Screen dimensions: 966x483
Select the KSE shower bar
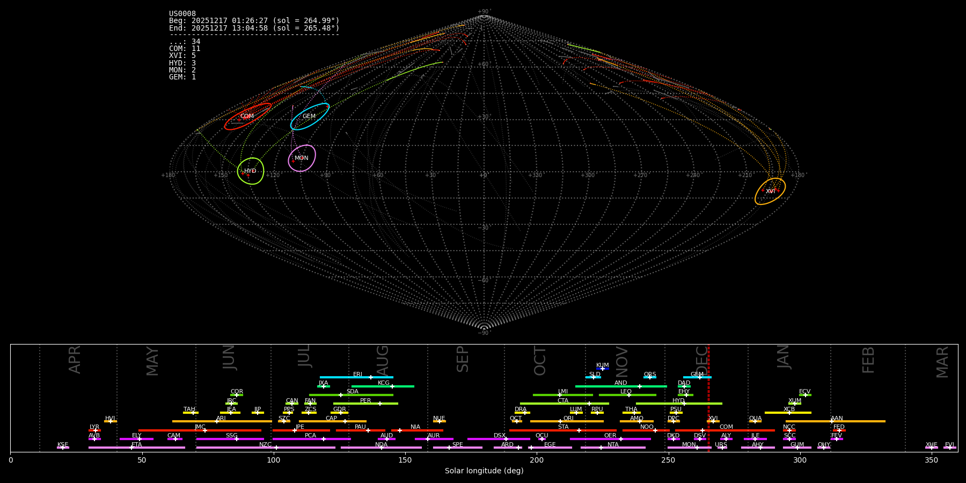click(x=63, y=448)
